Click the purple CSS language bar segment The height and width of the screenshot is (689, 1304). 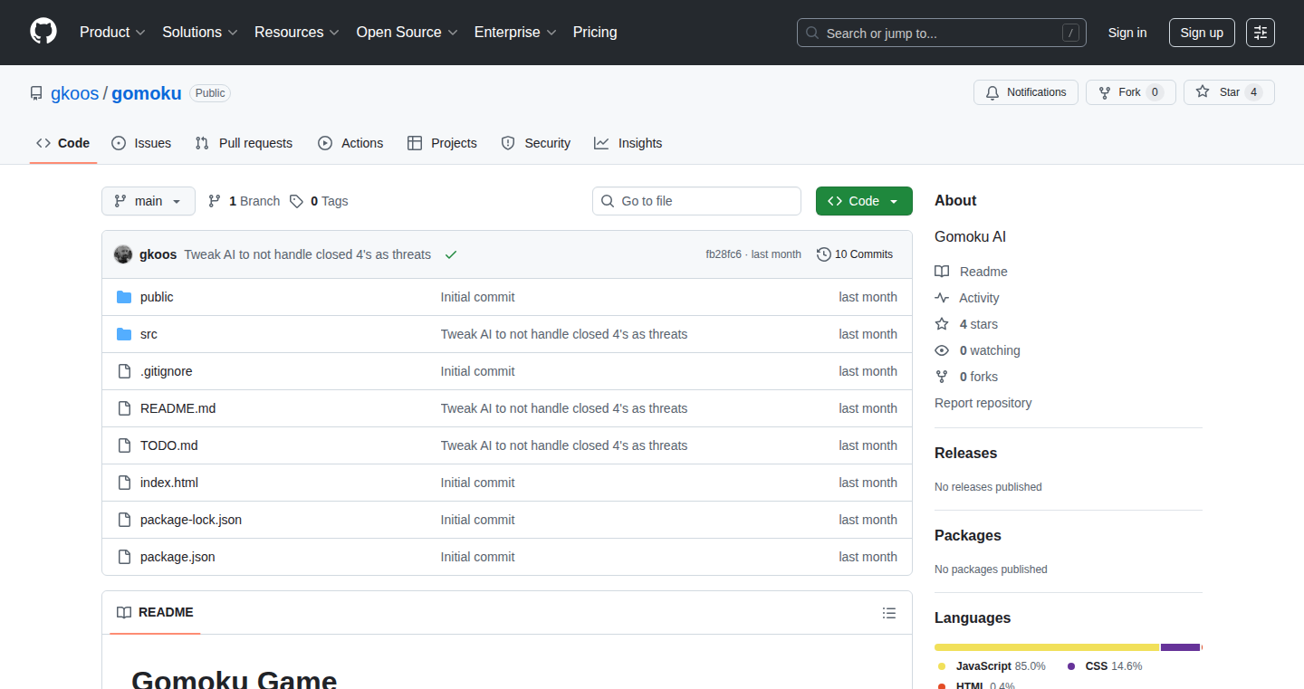[x=1180, y=647]
